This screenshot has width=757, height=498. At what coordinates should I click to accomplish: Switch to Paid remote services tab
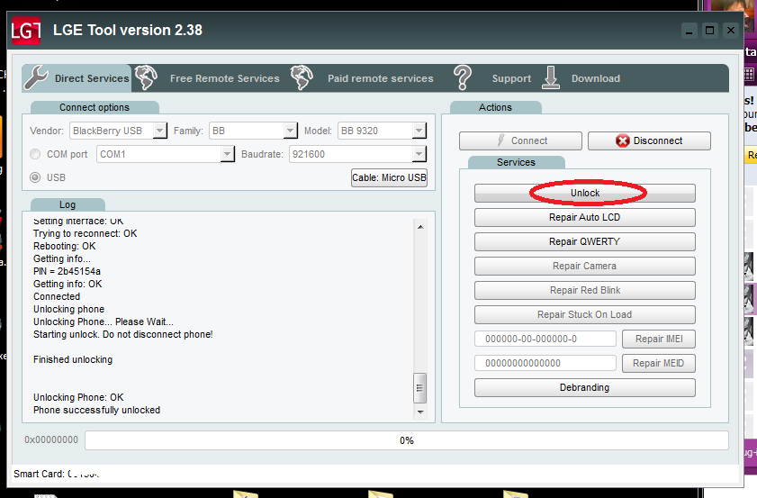381,78
